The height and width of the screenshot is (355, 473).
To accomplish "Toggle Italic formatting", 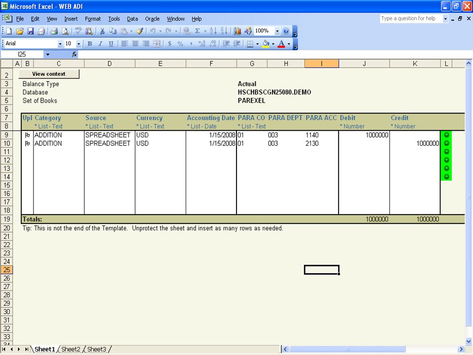I will pyautogui.click(x=101, y=44).
